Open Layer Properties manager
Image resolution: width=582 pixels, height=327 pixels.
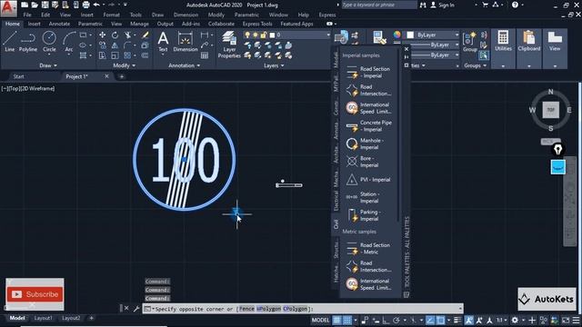tap(229, 45)
